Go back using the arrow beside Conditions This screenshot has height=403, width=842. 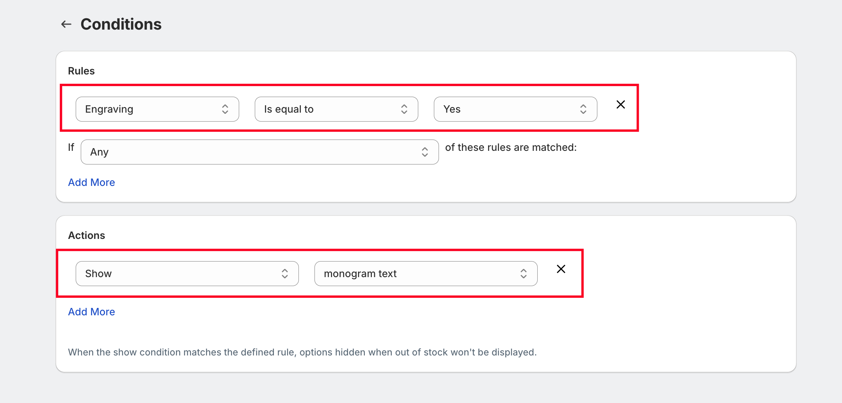(66, 24)
